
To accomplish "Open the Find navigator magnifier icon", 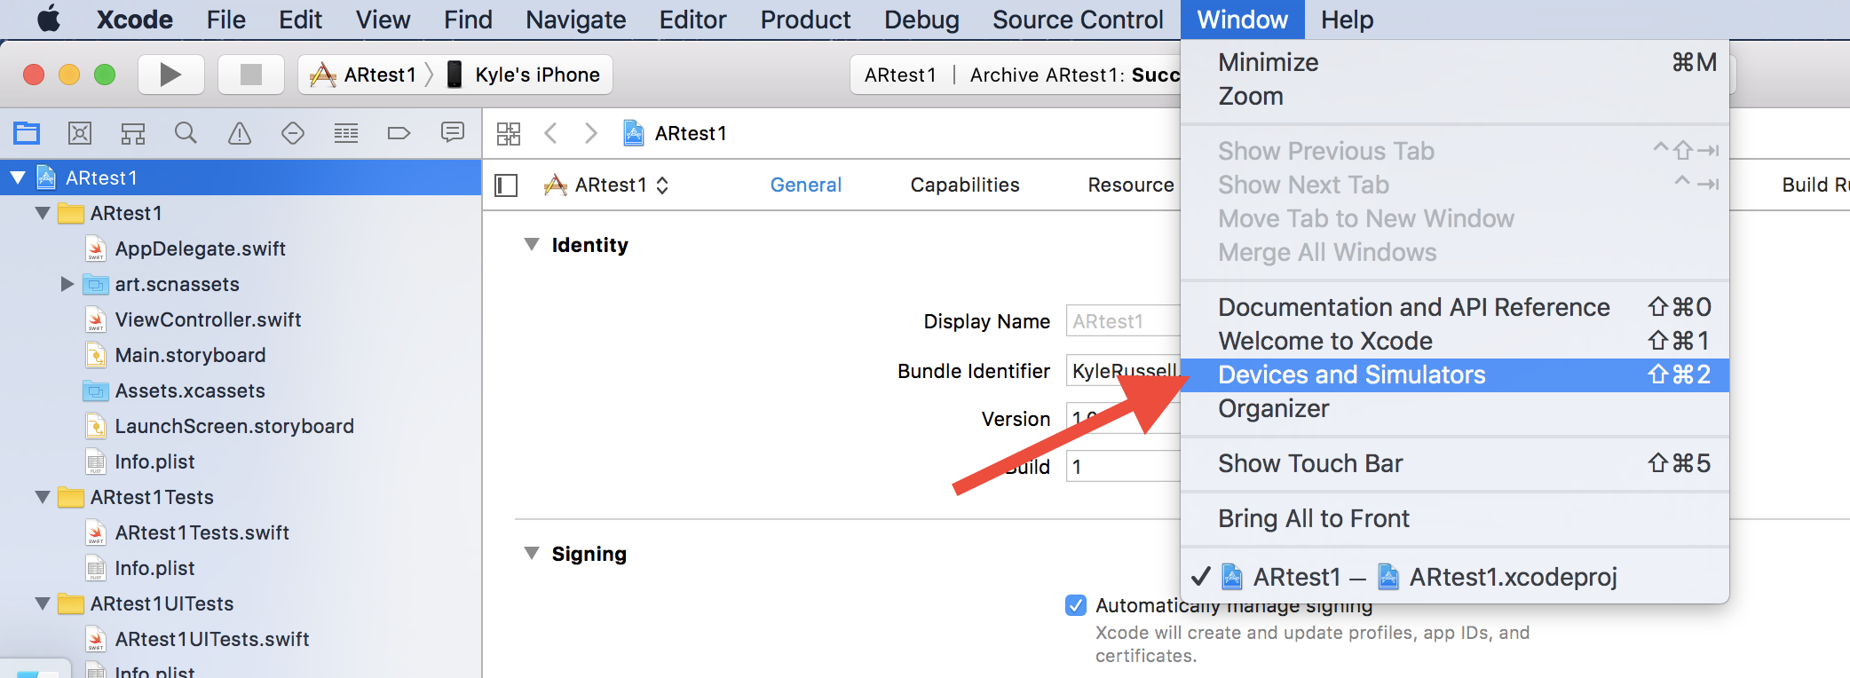I will pos(186,133).
